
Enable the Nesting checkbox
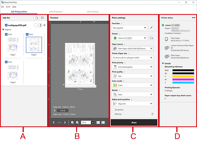113,114
